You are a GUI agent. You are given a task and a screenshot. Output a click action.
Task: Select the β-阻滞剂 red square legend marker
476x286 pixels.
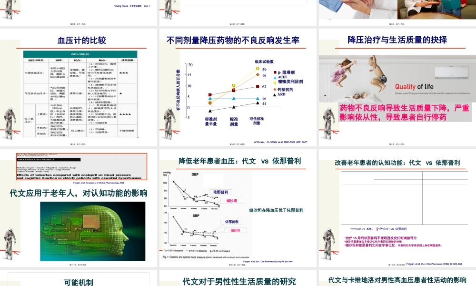[x=275, y=72]
